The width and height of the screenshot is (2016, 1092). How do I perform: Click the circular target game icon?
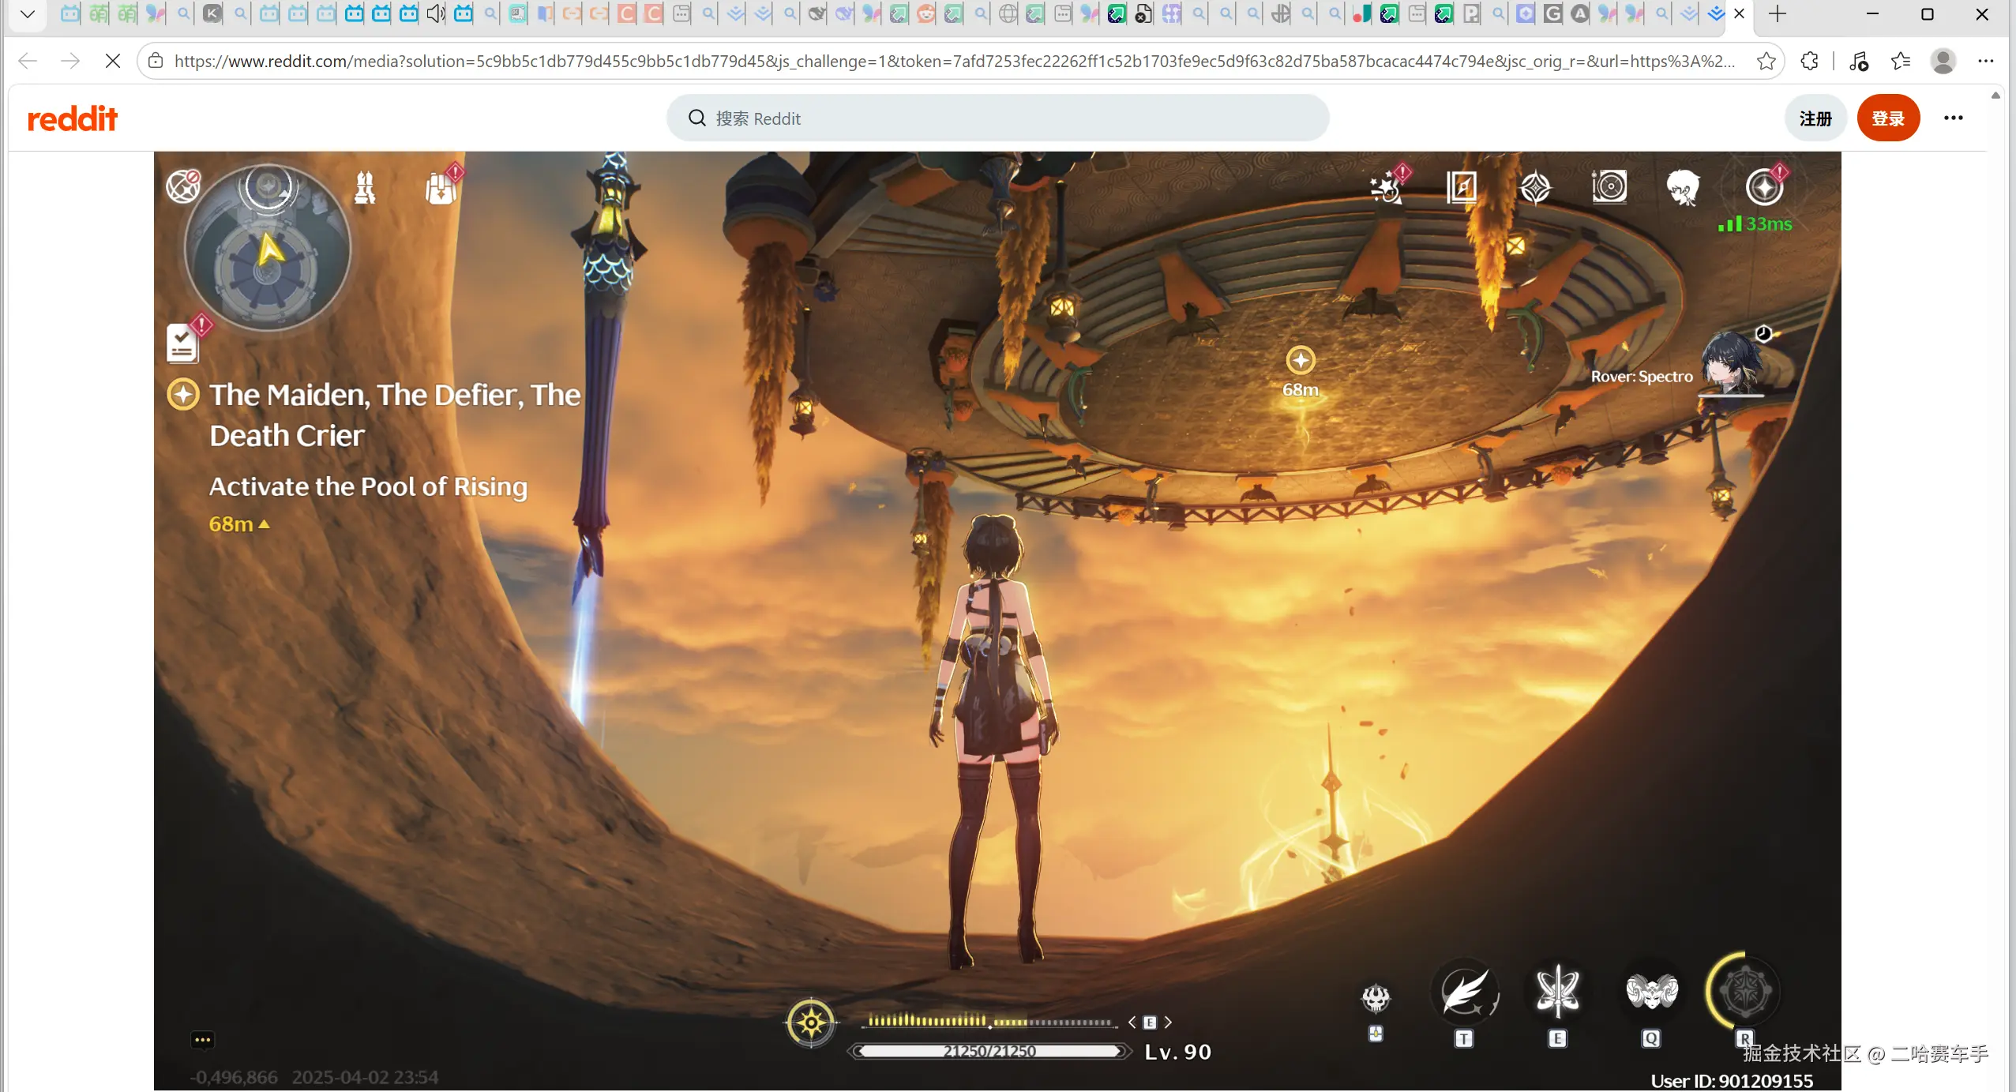[x=1609, y=188]
